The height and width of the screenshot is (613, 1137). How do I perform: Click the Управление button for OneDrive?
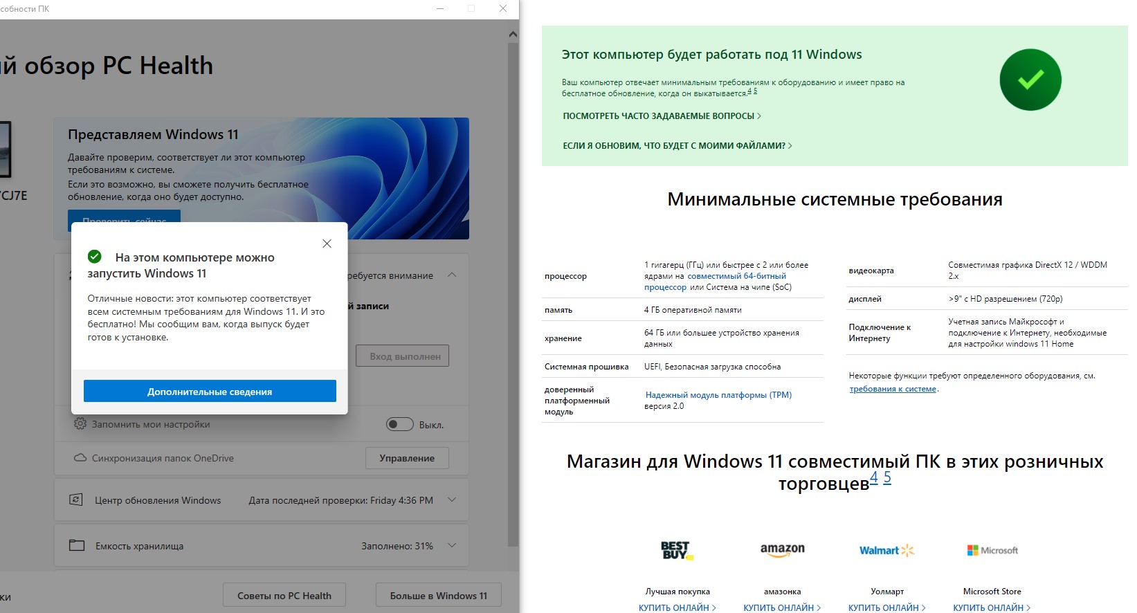[407, 458]
